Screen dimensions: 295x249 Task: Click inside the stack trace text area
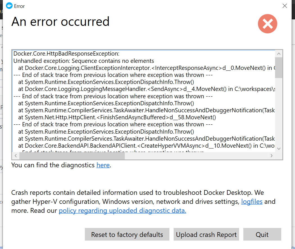point(140,101)
